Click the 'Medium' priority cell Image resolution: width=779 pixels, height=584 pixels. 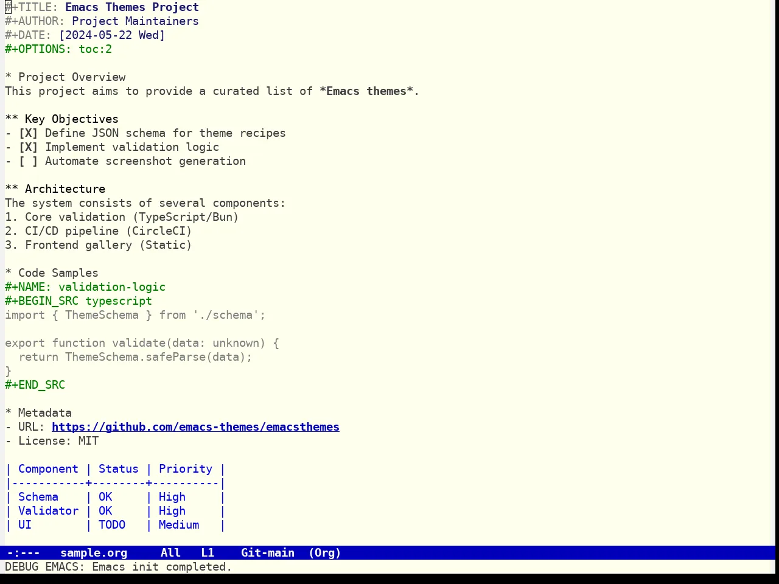coord(179,525)
